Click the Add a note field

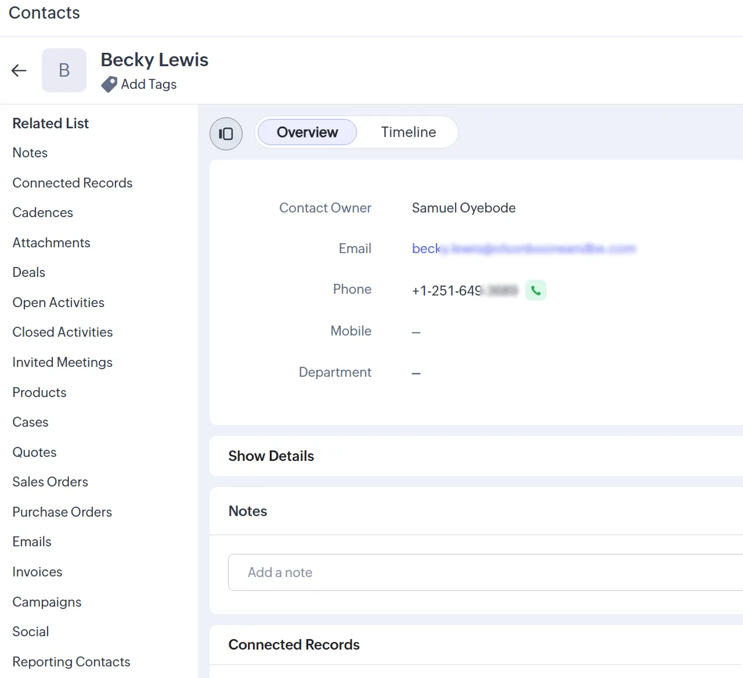485,572
